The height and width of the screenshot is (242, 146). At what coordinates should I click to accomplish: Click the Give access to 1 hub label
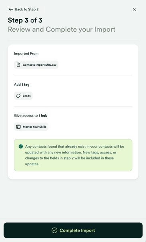point(31,116)
